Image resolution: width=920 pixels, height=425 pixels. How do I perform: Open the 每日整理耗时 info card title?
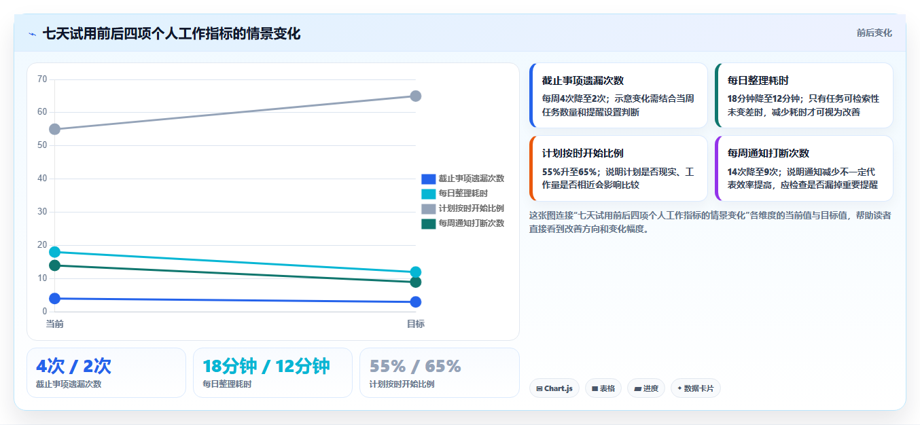[x=758, y=81]
